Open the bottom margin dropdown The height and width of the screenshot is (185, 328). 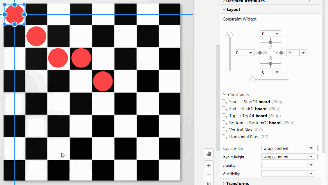point(277,72)
